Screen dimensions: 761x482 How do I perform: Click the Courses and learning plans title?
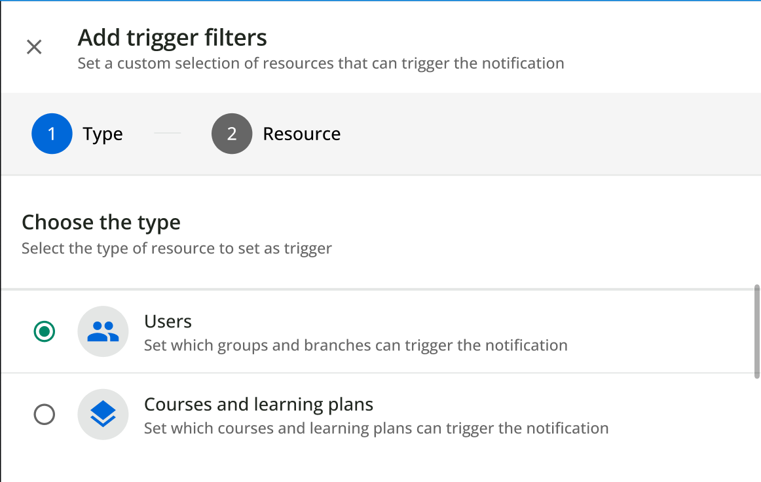259,404
